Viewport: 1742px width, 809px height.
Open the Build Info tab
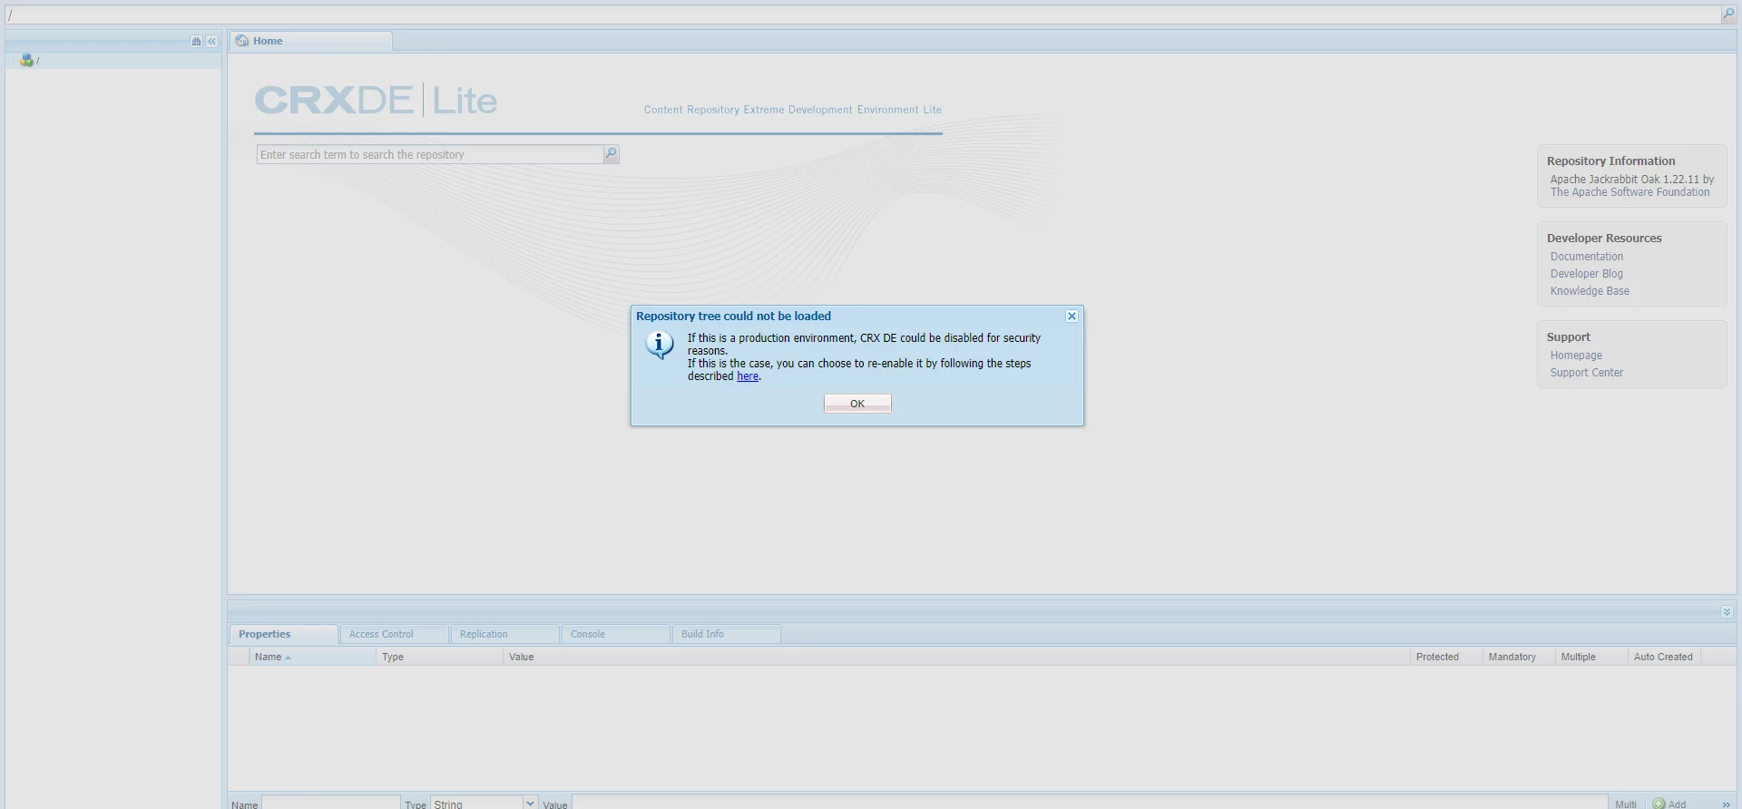pyautogui.click(x=726, y=634)
